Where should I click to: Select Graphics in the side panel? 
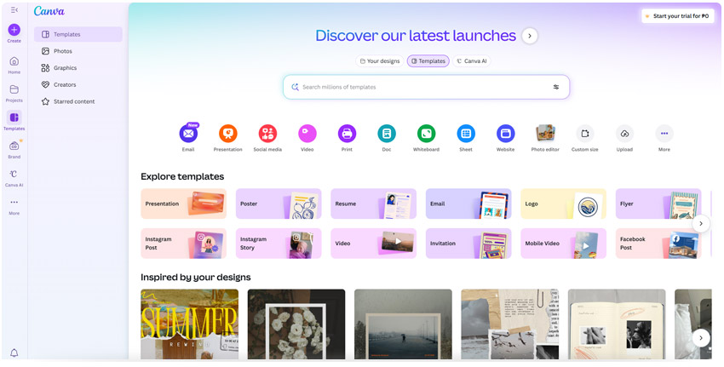(78, 68)
